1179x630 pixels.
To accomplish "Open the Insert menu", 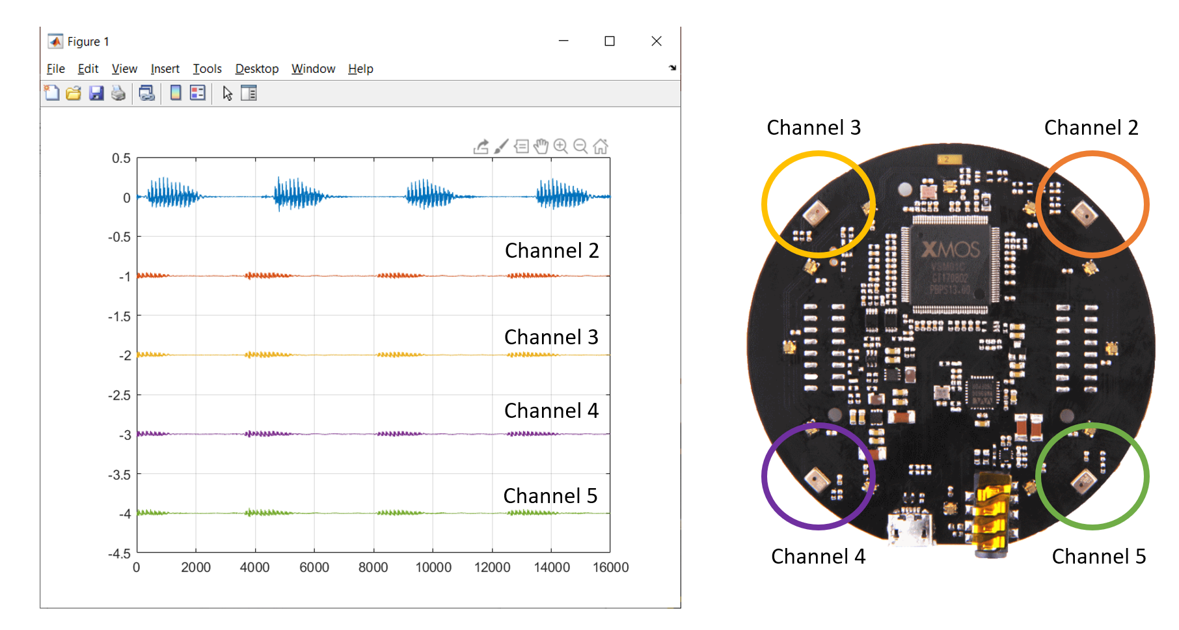I will (165, 68).
